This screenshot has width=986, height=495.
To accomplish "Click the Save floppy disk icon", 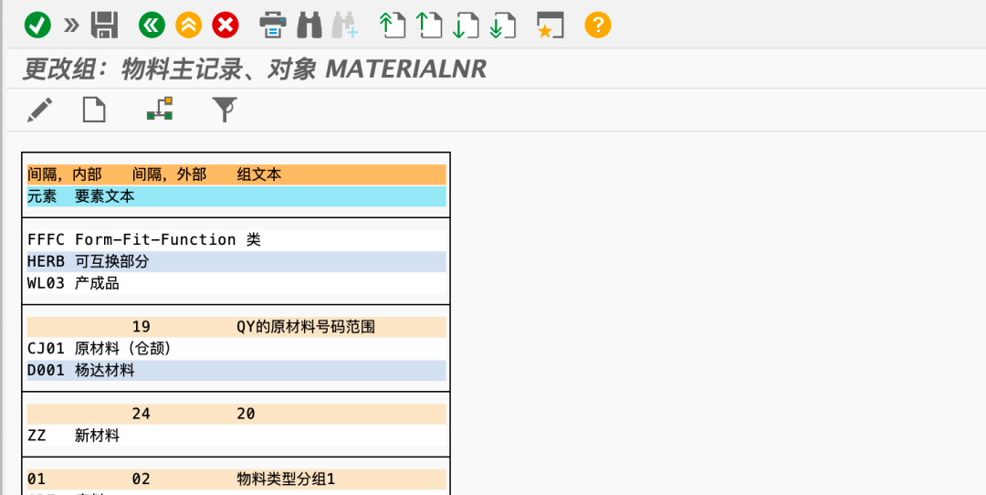I will 105,25.
